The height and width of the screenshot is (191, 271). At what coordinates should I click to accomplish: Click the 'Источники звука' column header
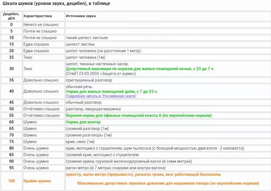pos(81,16)
